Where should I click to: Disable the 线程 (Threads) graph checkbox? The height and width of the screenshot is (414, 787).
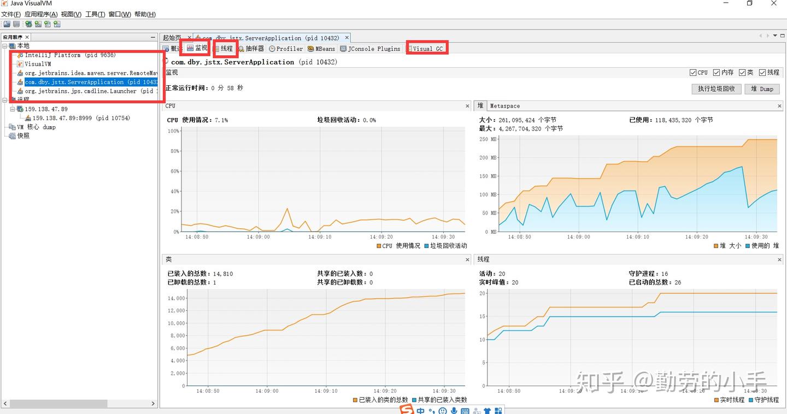[762, 72]
